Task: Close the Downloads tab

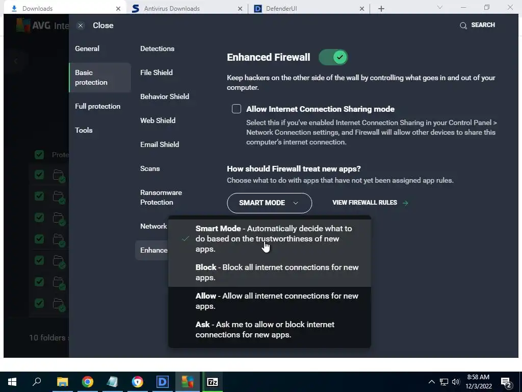Action: tap(118, 9)
